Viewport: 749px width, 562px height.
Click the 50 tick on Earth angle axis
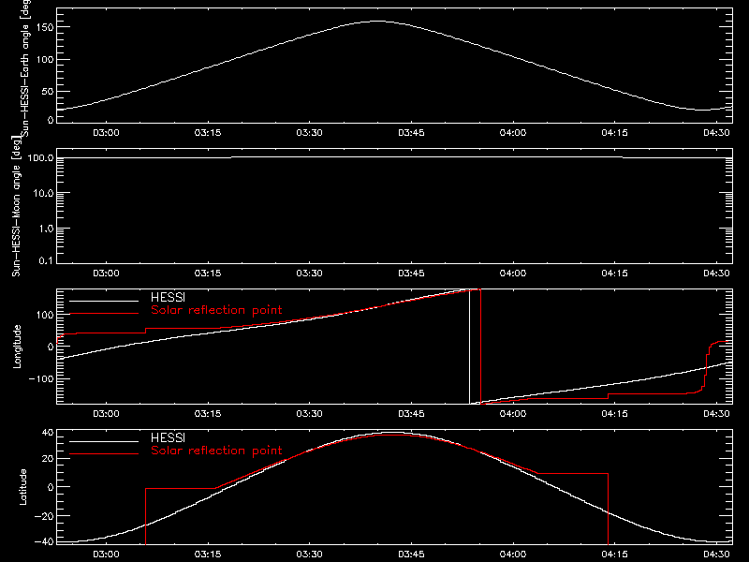(x=48, y=91)
